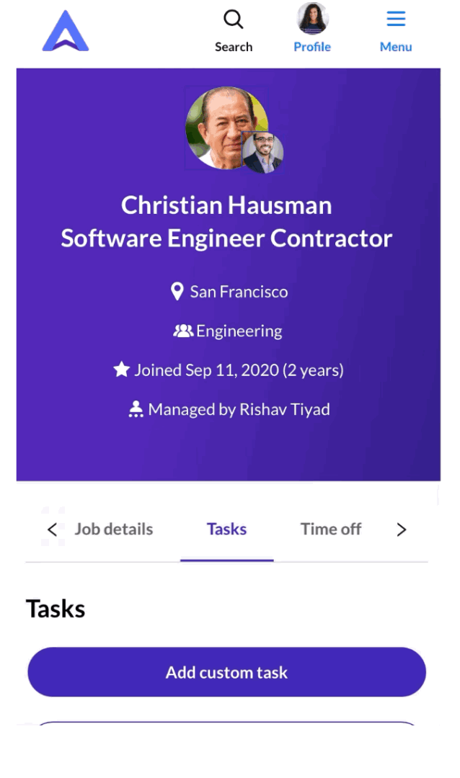
Task: Click the Profile avatar icon in navbar
Action: 311,19
